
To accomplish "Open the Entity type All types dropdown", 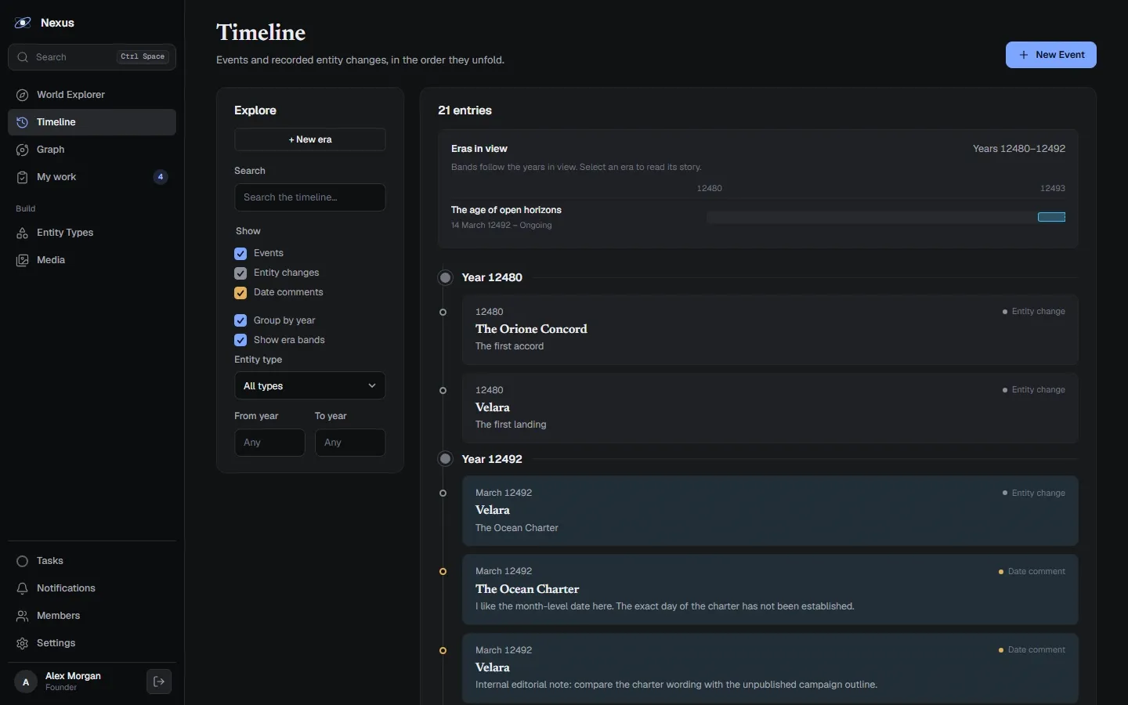I will [310, 385].
